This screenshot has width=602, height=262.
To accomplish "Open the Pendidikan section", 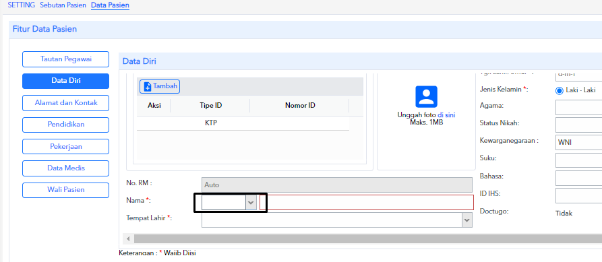I will click(65, 125).
